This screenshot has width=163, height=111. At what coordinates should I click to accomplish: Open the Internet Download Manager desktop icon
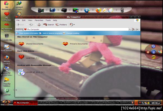[19, 5]
